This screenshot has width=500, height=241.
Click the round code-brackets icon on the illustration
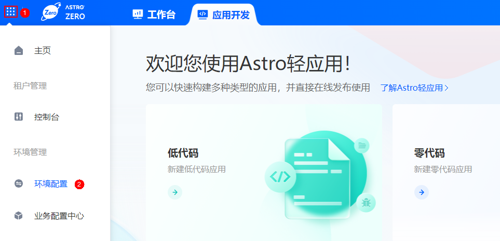280,176
